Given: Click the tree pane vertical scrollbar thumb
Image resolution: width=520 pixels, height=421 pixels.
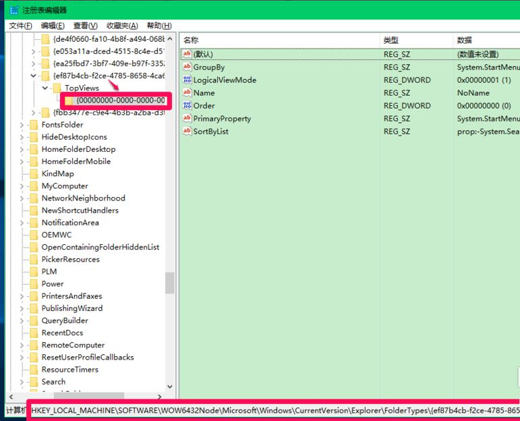Looking at the screenshot, I should [x=170, y=282].
